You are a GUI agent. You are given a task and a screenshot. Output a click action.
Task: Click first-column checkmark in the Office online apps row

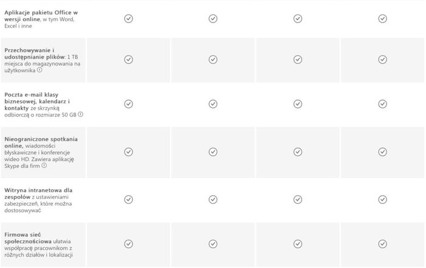[x=128, y=19]
